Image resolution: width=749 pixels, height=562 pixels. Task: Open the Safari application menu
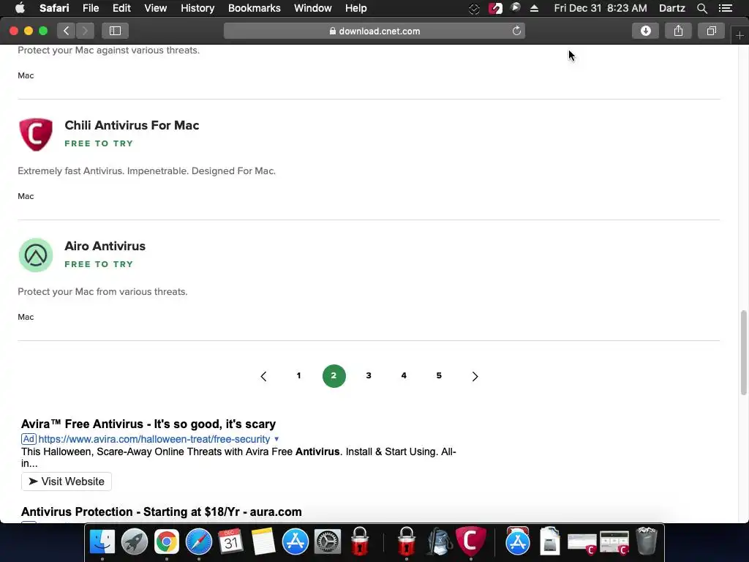54,8
